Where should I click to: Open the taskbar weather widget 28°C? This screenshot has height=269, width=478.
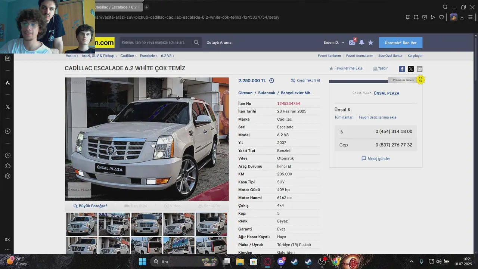coord(18,261)
